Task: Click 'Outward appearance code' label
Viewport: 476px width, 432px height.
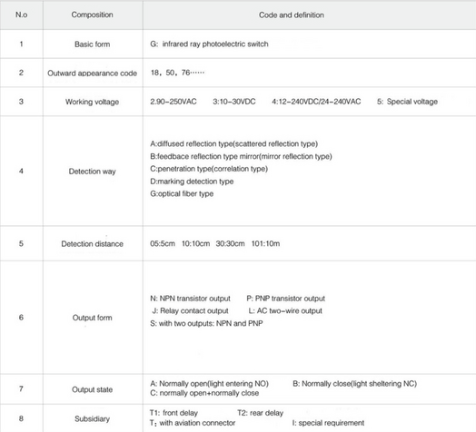Action: [93, 74]
